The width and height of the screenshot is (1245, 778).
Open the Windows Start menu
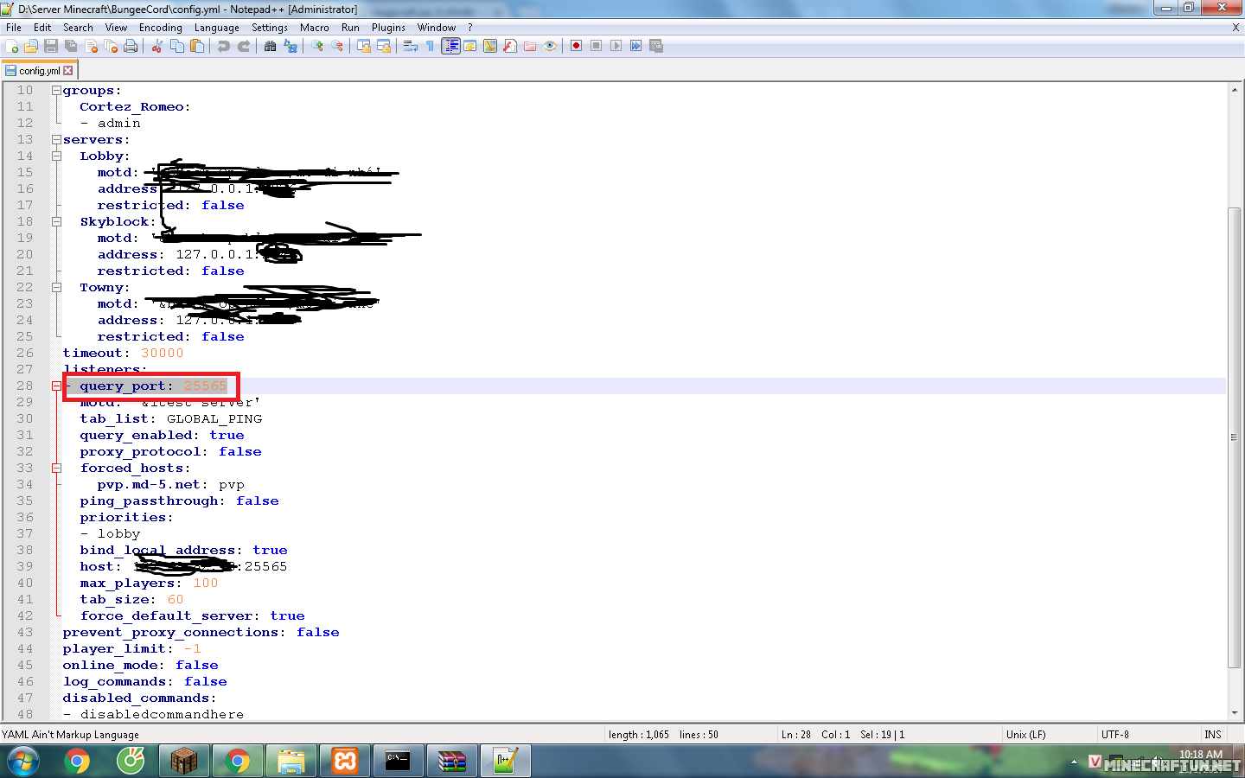click(23, 761)
